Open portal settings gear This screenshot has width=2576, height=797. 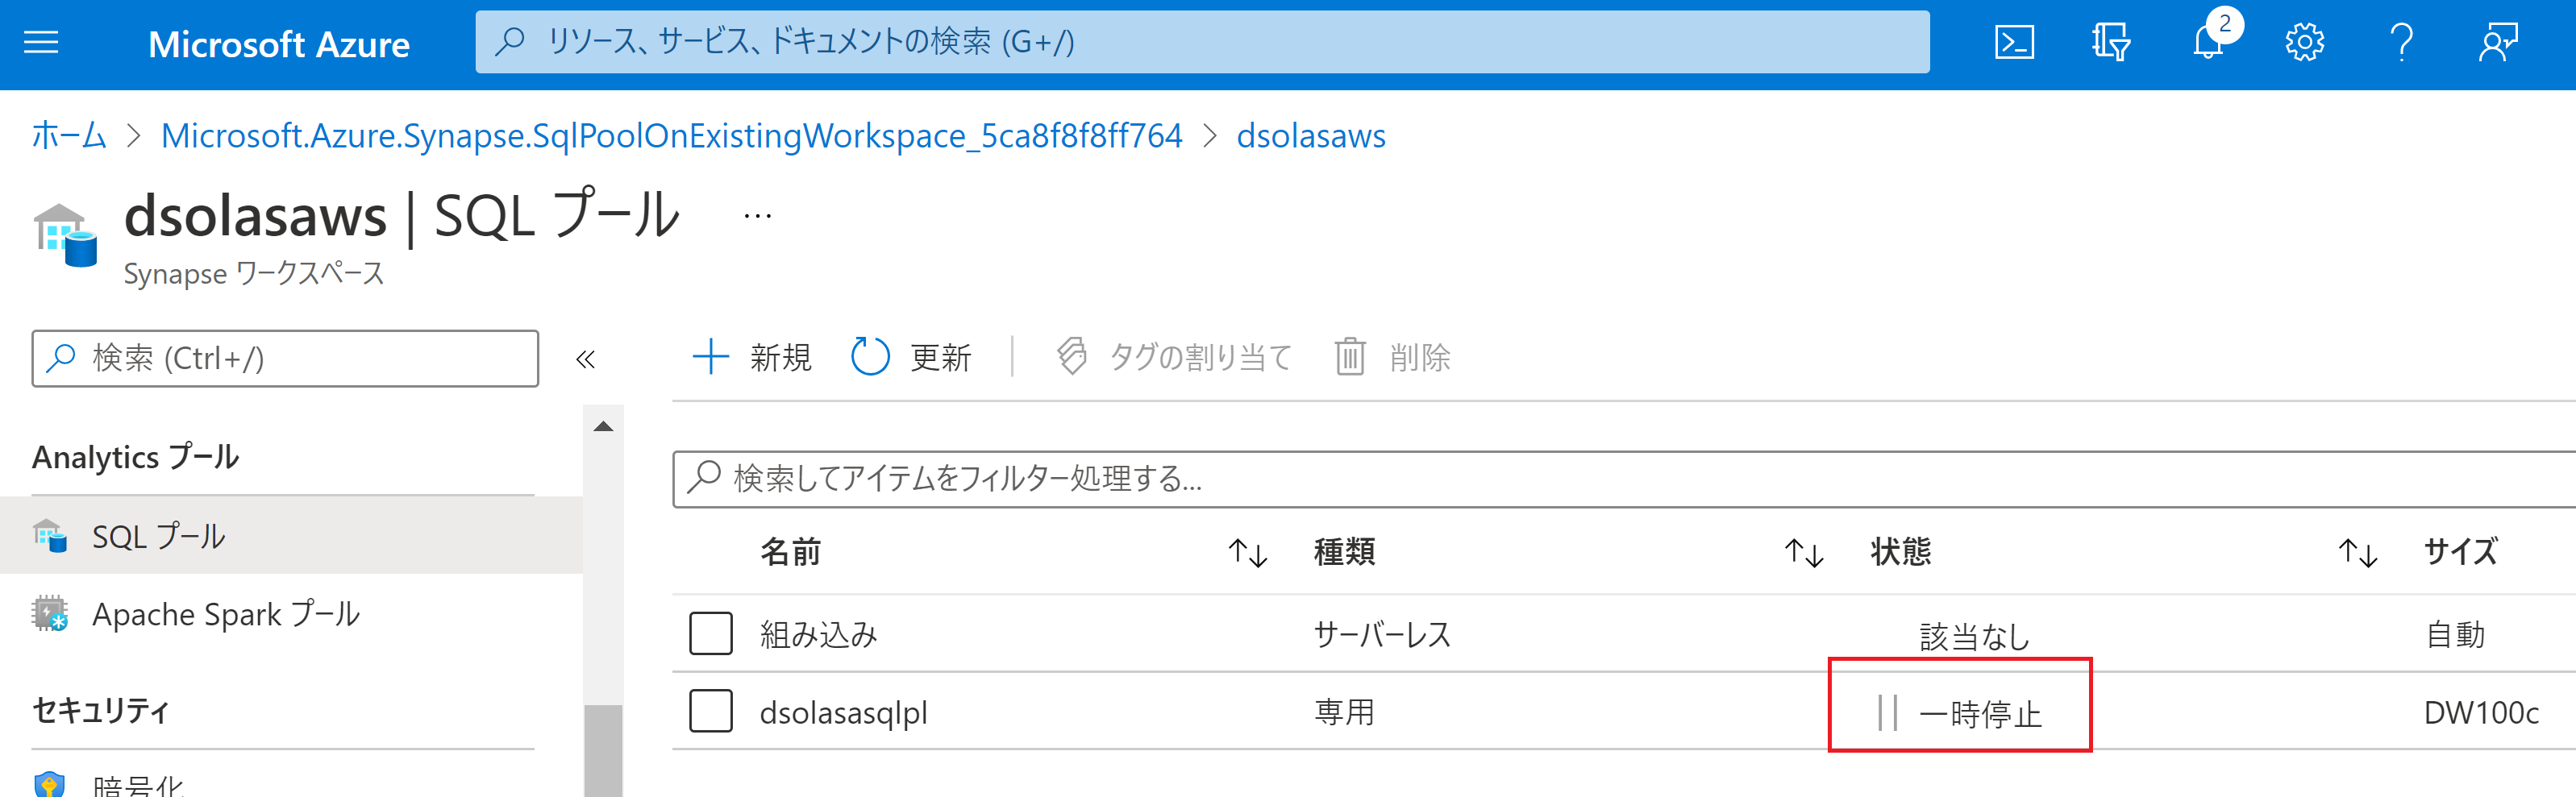click(x=2304, y=43)
